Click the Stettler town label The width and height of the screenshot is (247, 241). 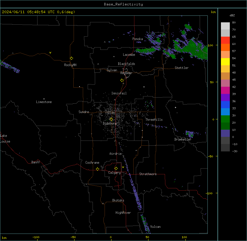(x=182, y=68)
